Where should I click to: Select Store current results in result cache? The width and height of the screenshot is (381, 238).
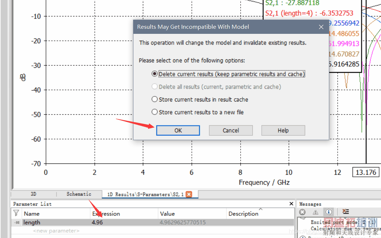pos(200,99)
